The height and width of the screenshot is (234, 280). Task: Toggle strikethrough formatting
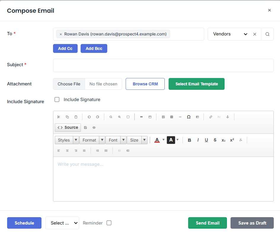[x=215, y=140]
